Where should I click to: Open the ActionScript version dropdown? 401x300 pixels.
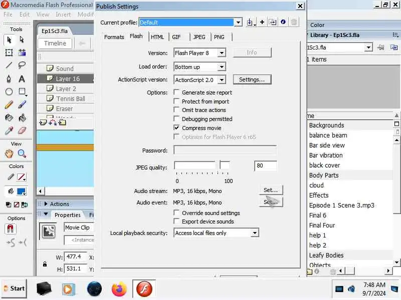[x=222, y=80]
